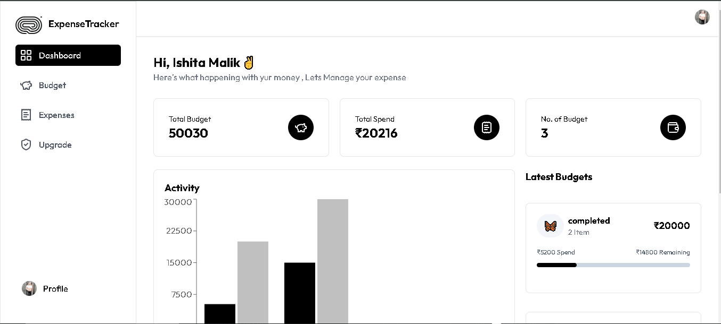Image resolution: width=721 pixels, height=324 pixels.
Task: Go to the Budget page
Action: pos(52,86)
